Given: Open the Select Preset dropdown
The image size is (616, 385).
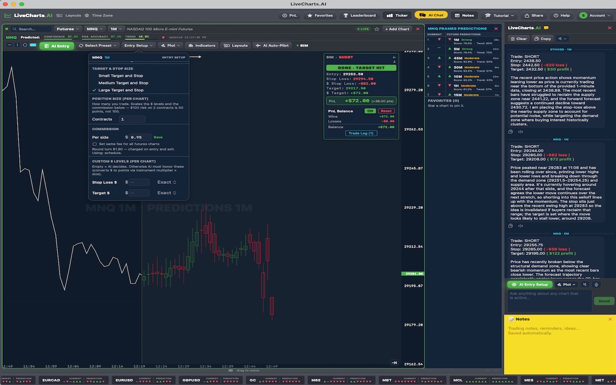Looking at the screenshot, I should (x=98, y=45).
